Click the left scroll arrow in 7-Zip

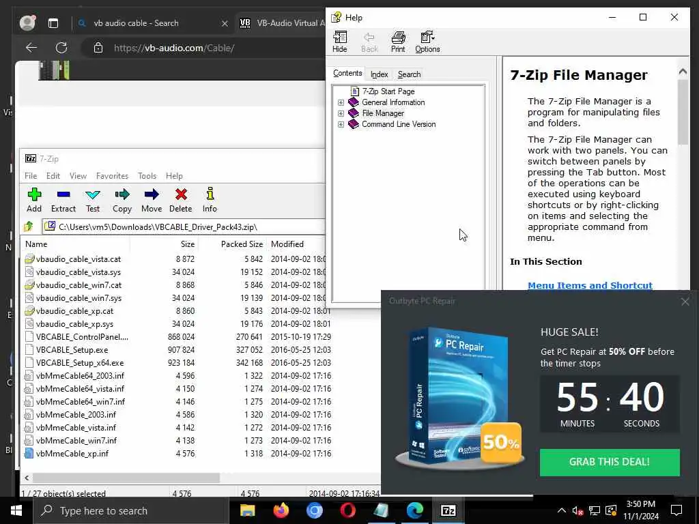(27, 478)
